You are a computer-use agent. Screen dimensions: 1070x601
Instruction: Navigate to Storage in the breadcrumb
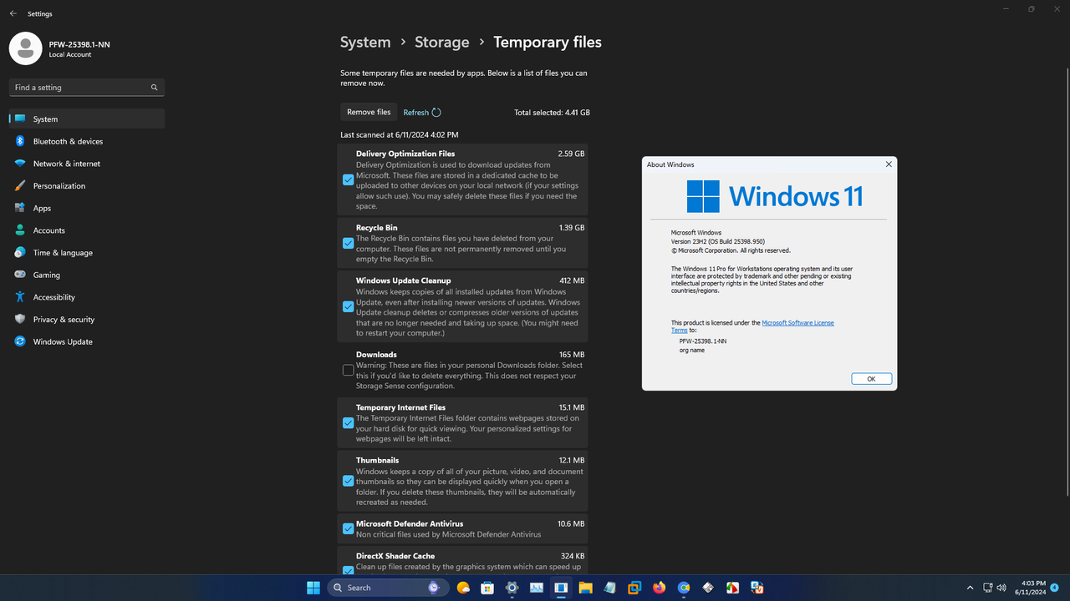click(x=442, y=42)
